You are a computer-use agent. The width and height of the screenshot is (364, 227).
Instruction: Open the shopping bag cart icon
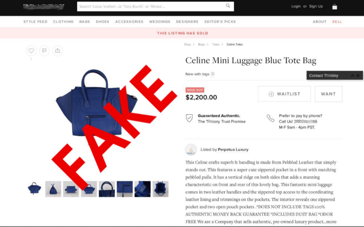334,7
